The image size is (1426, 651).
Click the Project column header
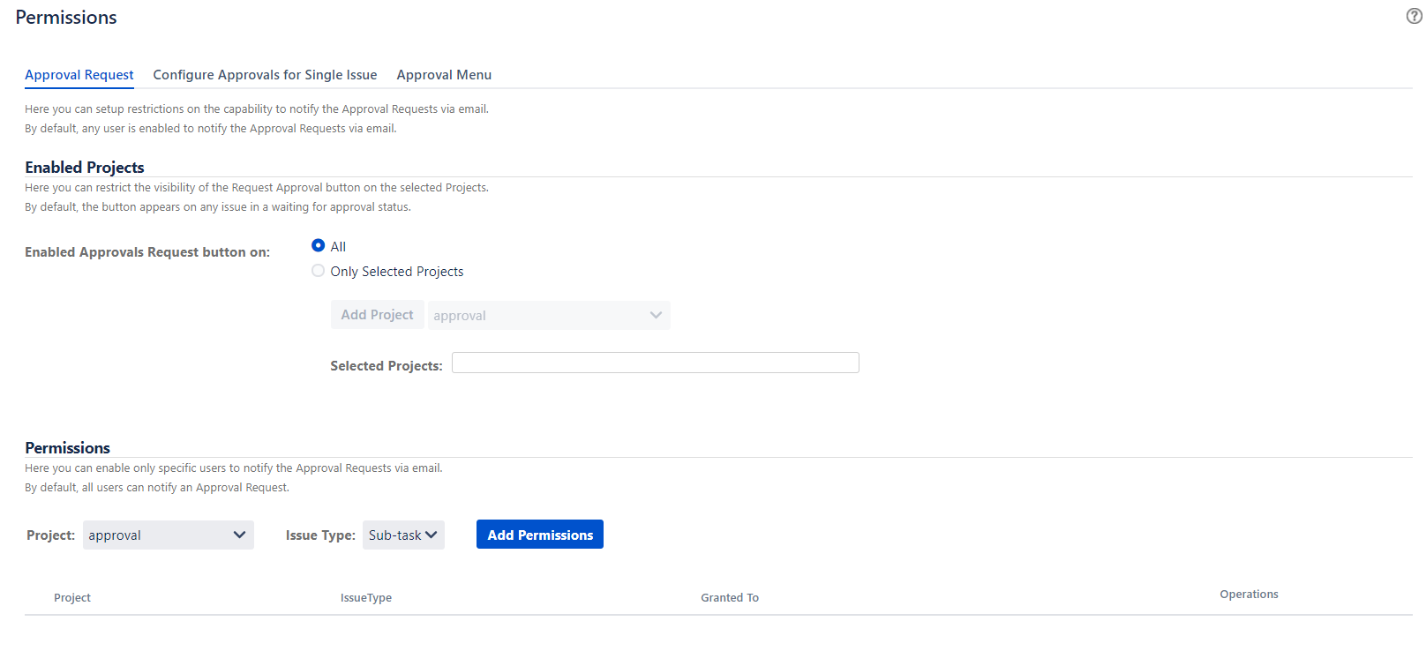tap(72, 598)
